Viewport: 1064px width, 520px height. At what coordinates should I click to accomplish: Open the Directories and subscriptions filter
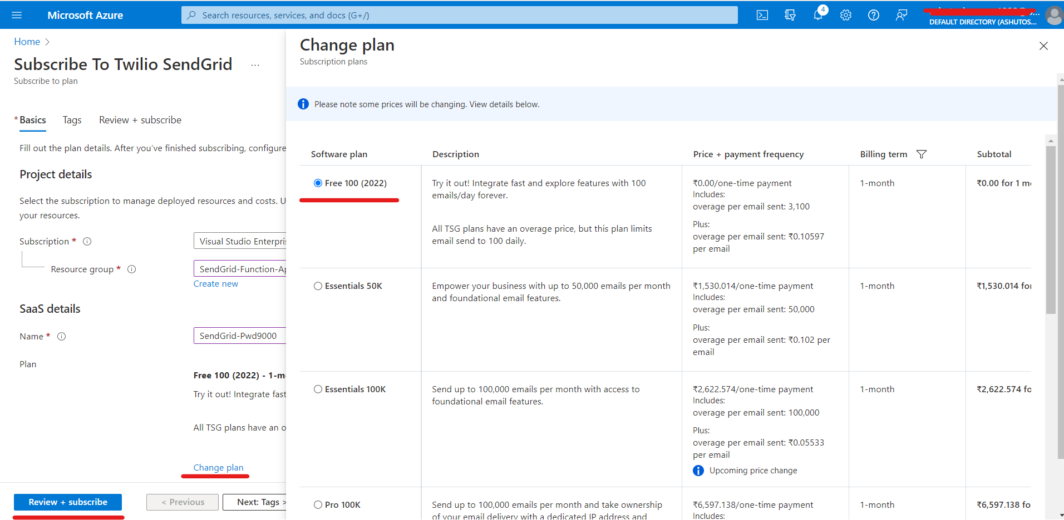pyautogui.click(x=790, y=15)
